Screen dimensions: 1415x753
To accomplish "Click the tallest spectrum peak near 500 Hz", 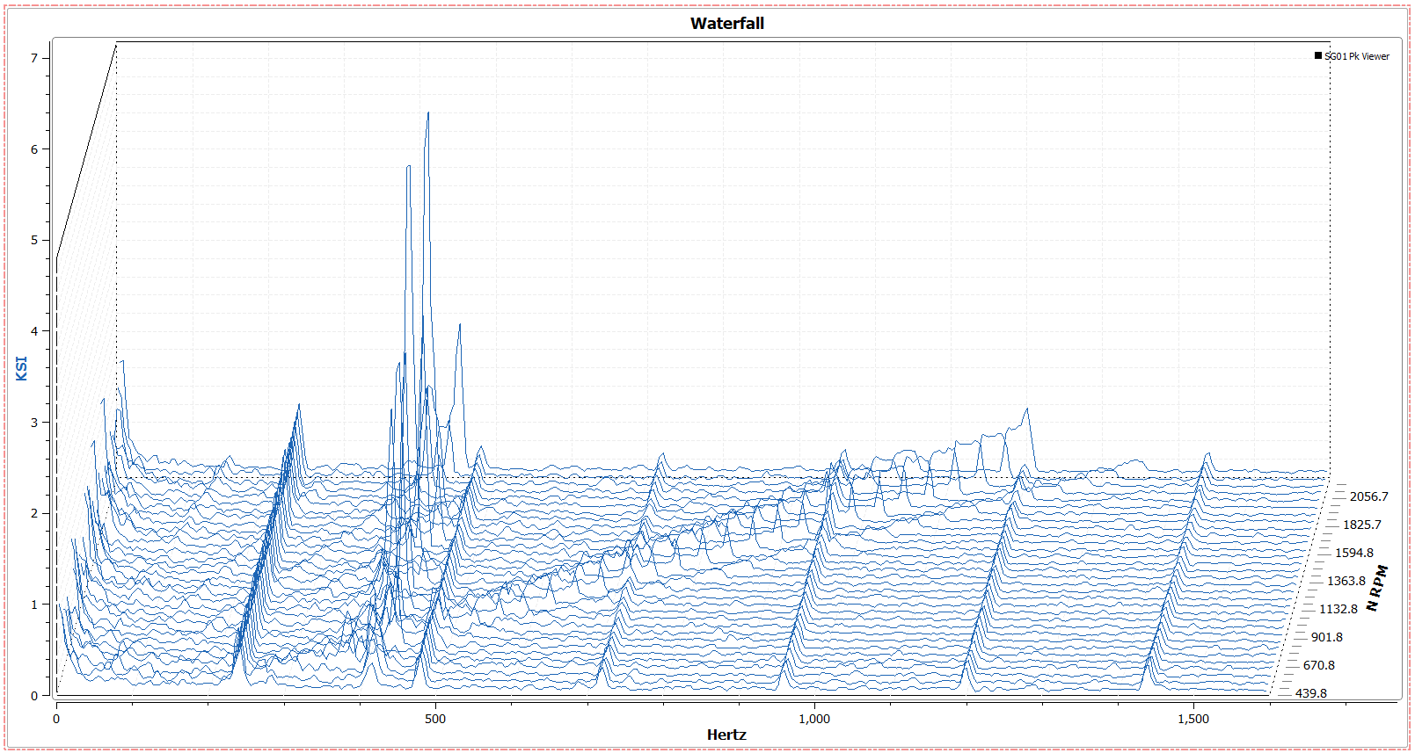I will click(427, 113).
